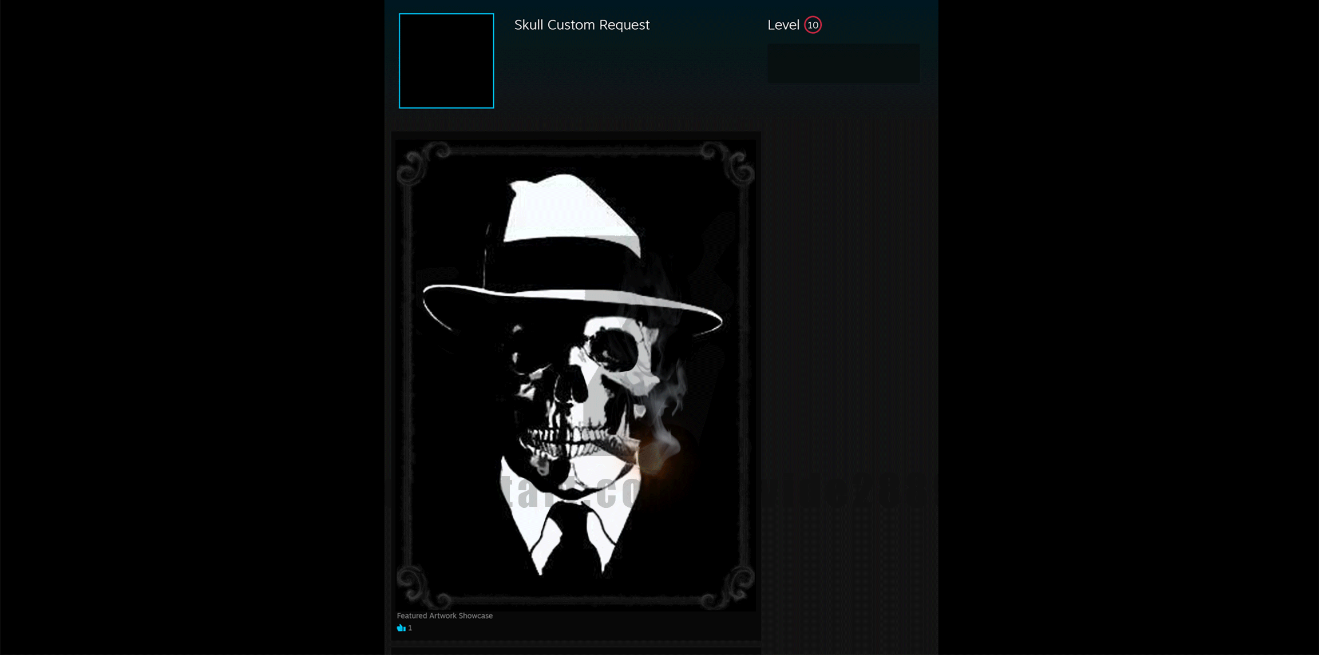Click the Level 10 badge circle
Image resolution: width=1319 pixels, height=655 pixels.
tap(813, 25)
